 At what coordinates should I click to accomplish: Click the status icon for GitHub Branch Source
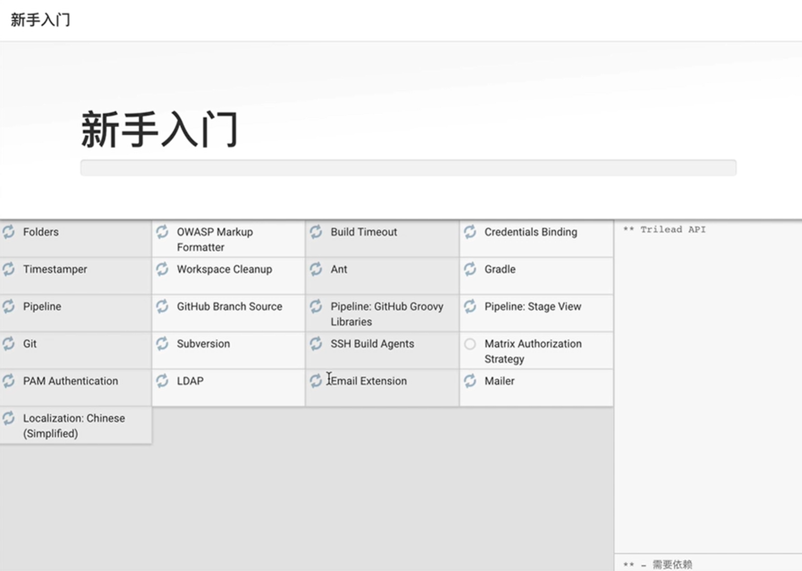point(162,306)
